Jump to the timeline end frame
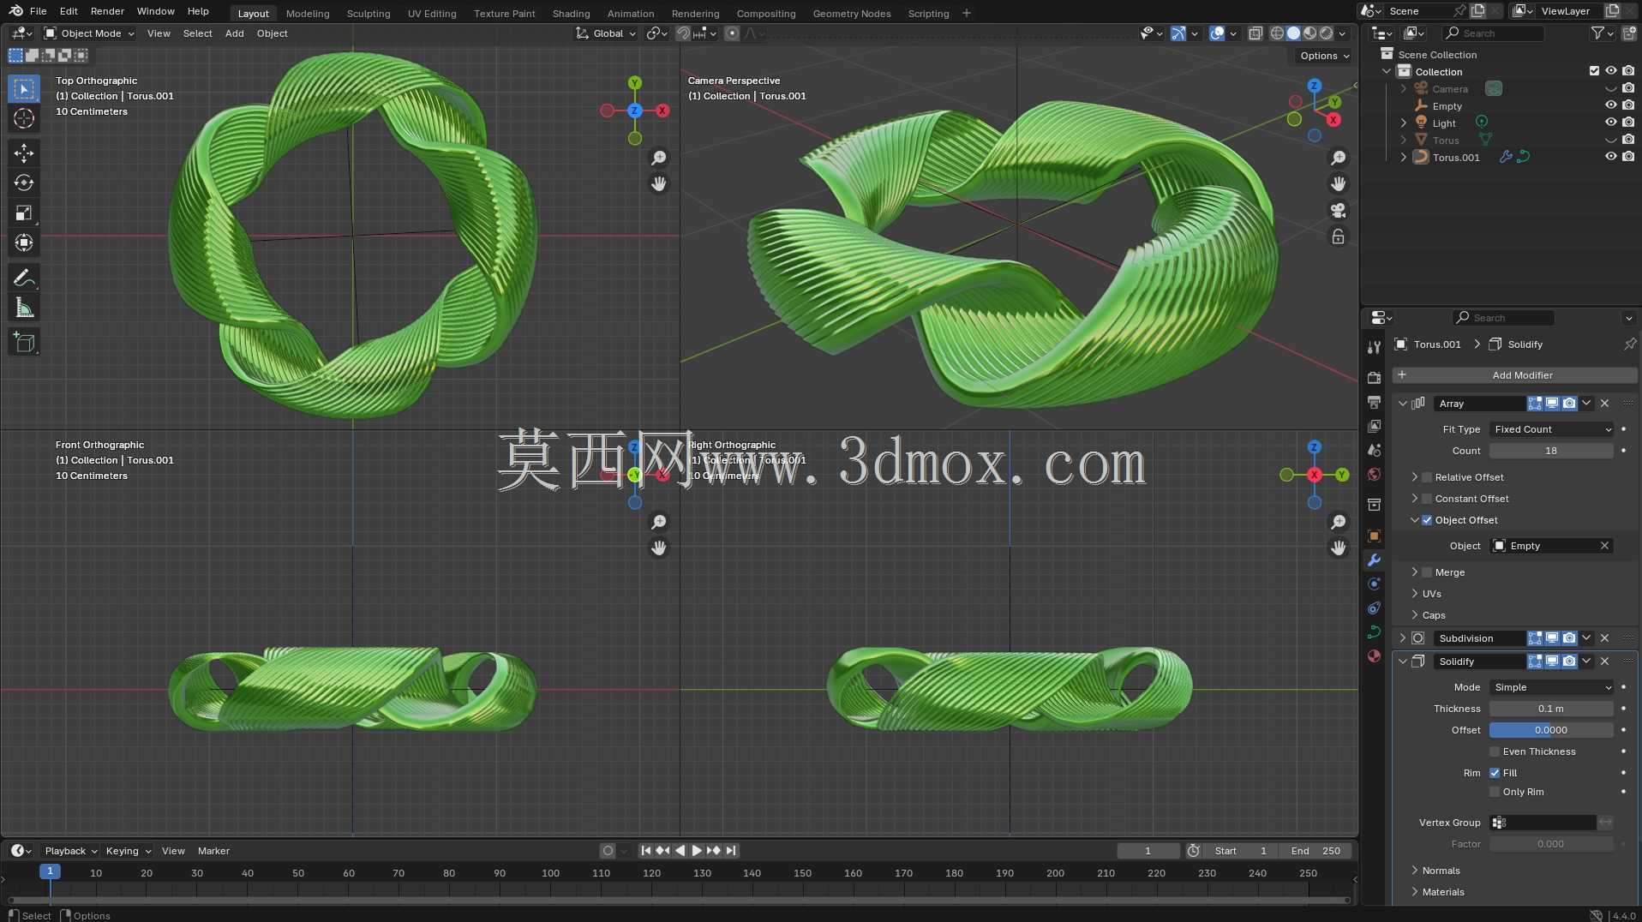Viewport: 1642px width, 922px height. (x=731, y=851)
